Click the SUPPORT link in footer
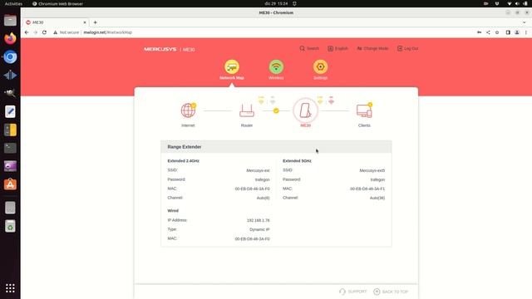This screenshot has width=532, height=299. coord(352,292)
